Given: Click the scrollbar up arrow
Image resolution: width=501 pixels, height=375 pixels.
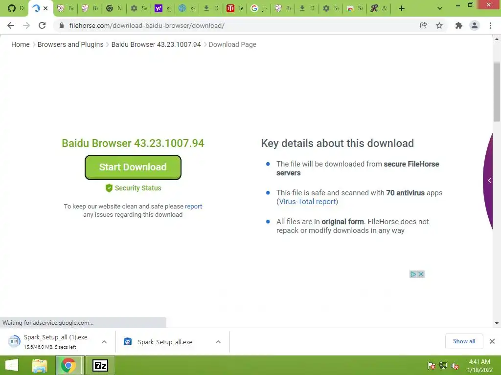Looking at the screenshot, I should point(497,39).
